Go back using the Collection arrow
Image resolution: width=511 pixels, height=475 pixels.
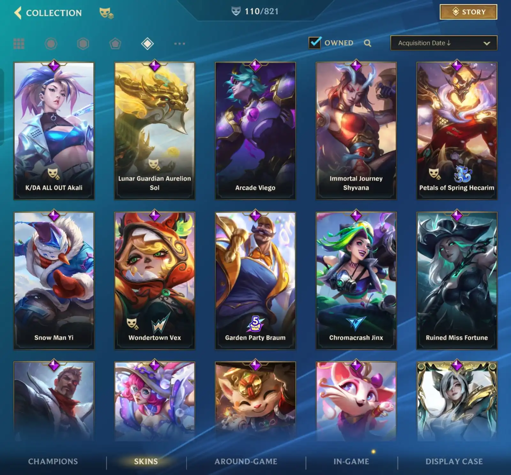tap(18, 13)
